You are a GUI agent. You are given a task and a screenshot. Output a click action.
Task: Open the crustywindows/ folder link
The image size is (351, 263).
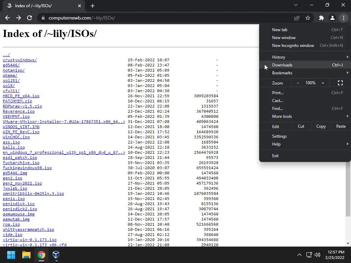pos(20,60)
